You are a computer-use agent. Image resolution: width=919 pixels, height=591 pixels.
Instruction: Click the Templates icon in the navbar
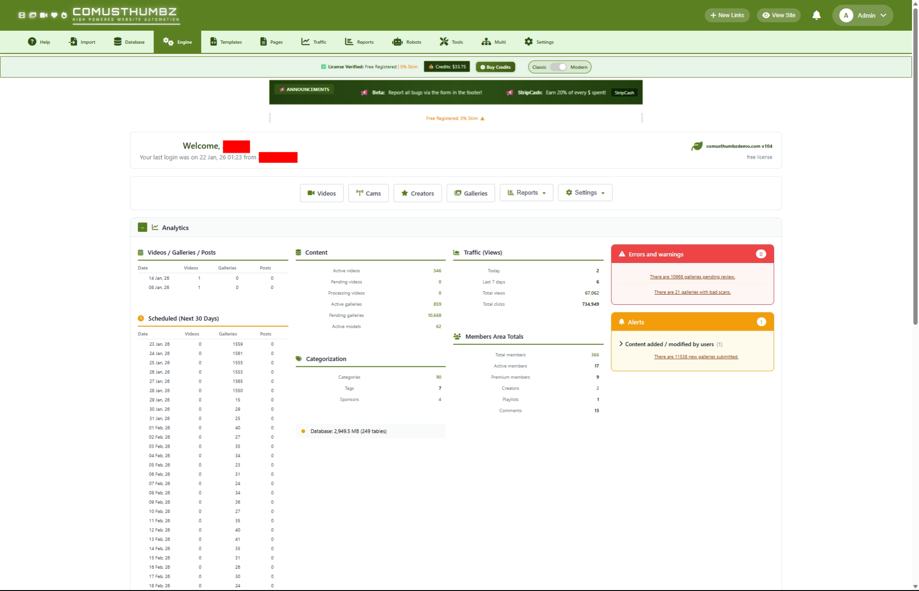(213, 42)
